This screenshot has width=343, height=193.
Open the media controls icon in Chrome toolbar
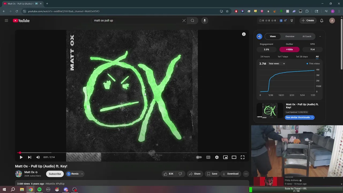pyautogui.click(x=326, y=11)
